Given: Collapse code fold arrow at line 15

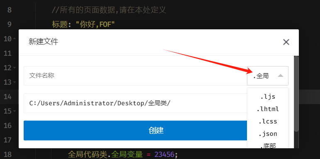Looking at the screenshot, I should [x=14, y=111].
